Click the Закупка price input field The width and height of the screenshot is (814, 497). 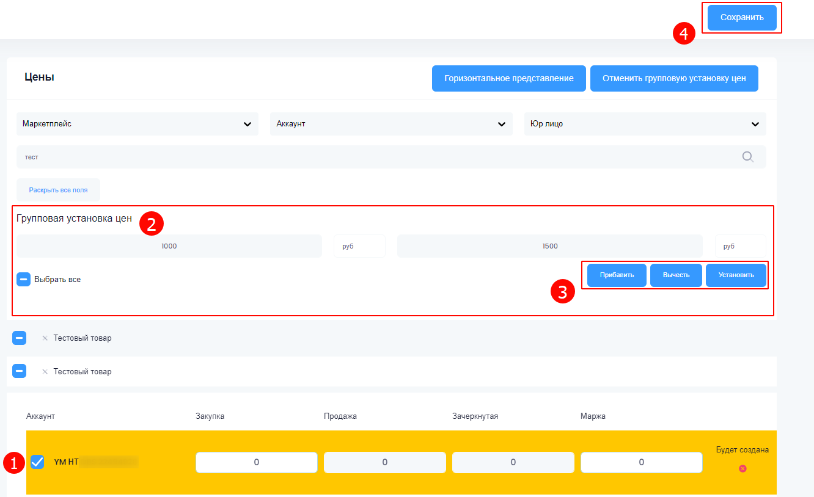pos(257,462)
